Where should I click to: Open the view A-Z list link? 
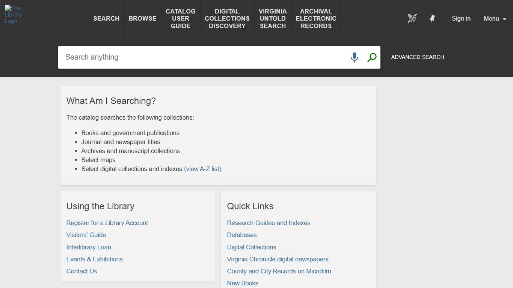(x=203, y=169)
